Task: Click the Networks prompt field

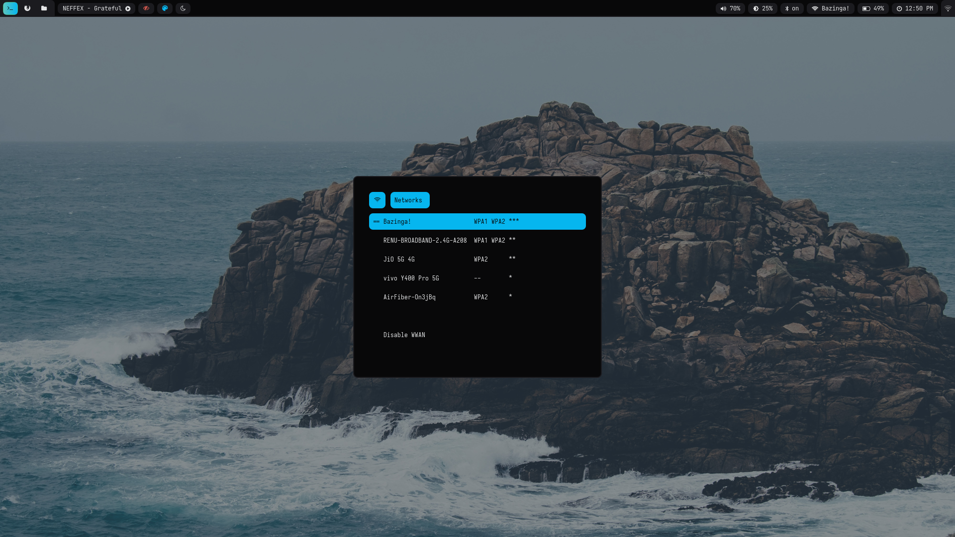Action: 410,200
